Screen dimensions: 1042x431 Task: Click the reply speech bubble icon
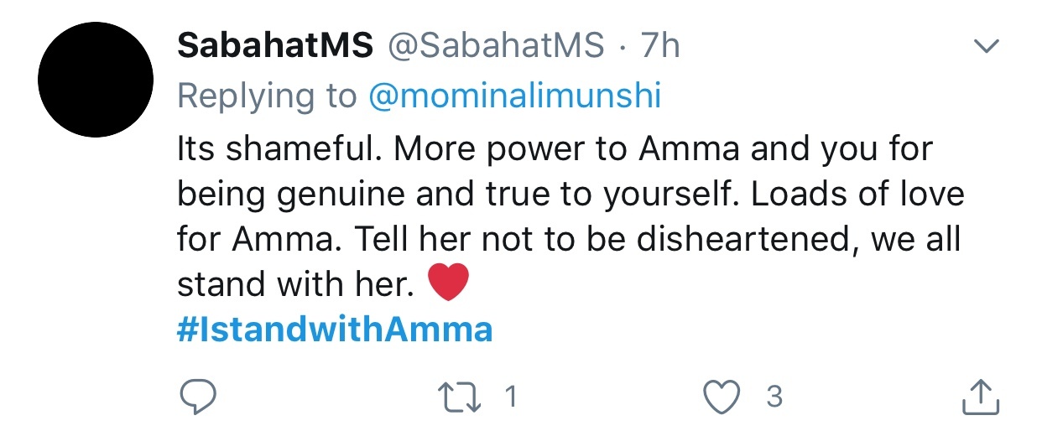click(198, 397)
